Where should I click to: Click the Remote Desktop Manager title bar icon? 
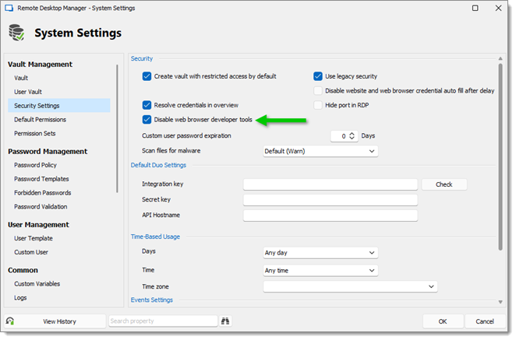pos(9,8)
